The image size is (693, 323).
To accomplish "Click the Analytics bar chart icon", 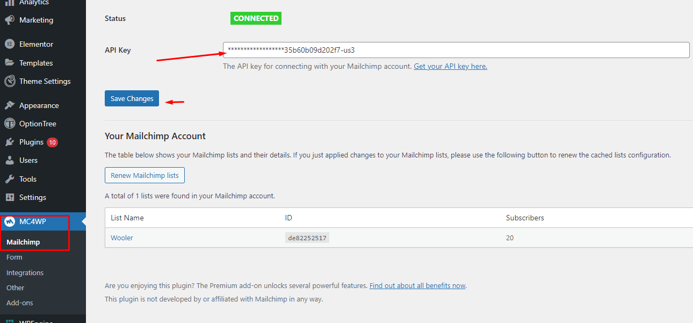I will click(x=10, y=3).
